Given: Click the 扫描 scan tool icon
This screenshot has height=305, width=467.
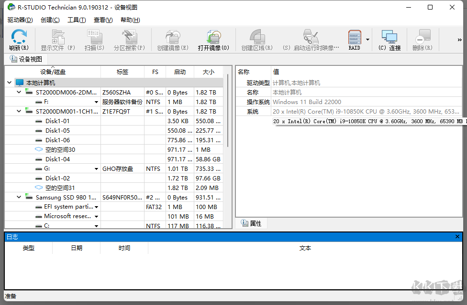Looking at the screenshot, I should (x=94, y=39).
